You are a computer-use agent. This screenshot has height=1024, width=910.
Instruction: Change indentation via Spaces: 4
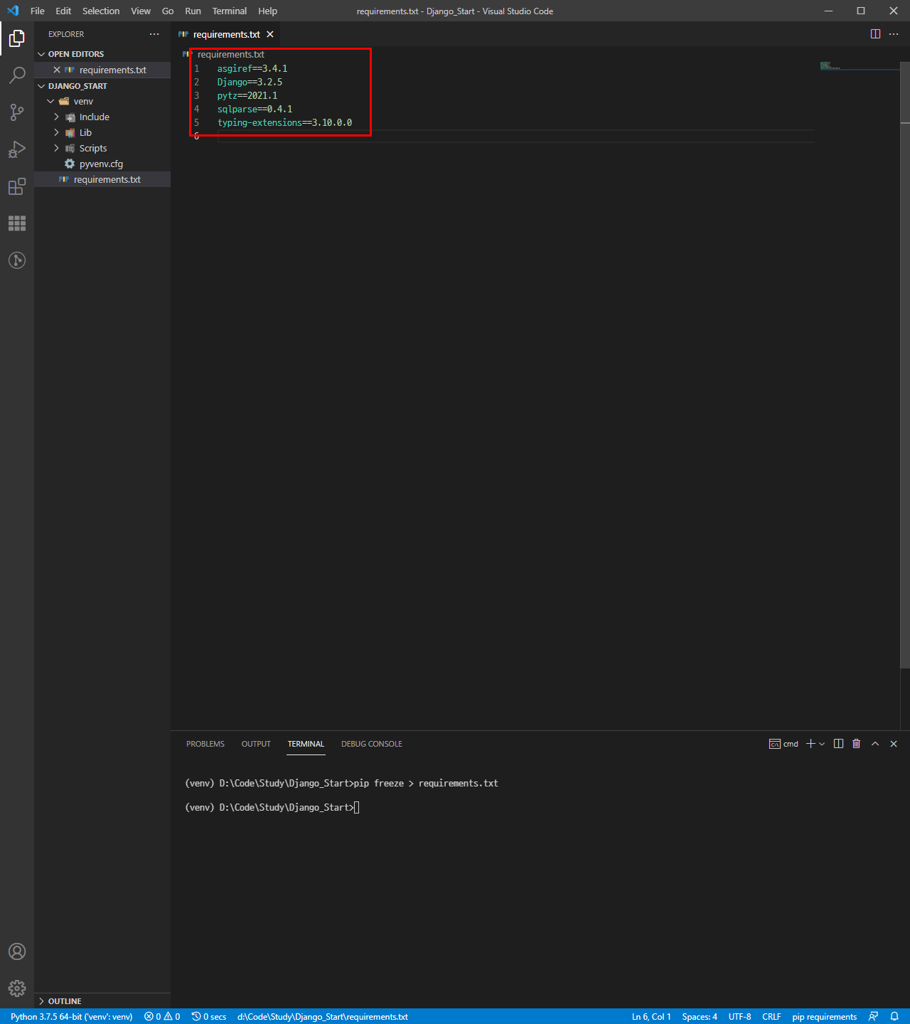(700, 1017)
